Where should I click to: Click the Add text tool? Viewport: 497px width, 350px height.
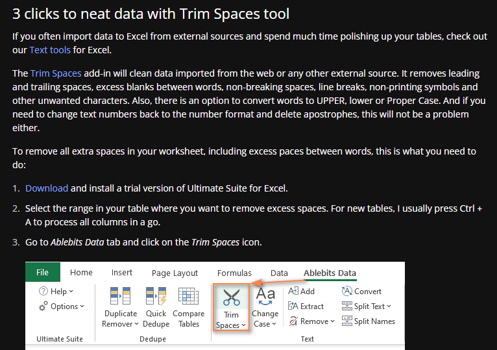pos(301,292)
